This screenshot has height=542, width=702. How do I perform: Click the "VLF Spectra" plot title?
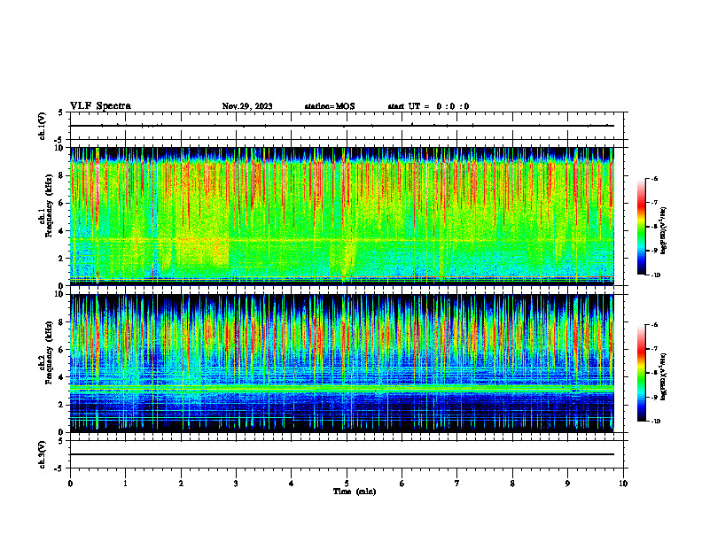pos(100,106)
